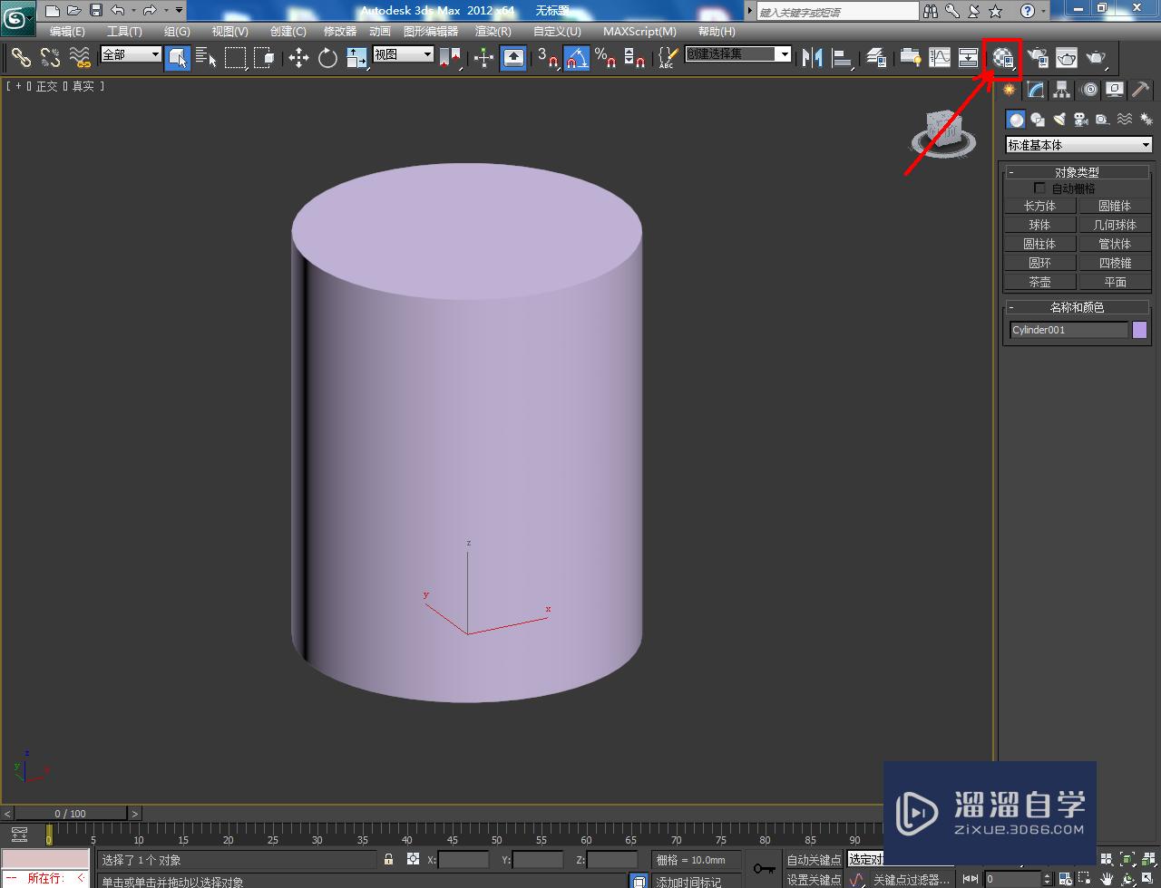Select the Lights create category icon
This screenshot has height=888, width=1161.
tap(1059, 120)
